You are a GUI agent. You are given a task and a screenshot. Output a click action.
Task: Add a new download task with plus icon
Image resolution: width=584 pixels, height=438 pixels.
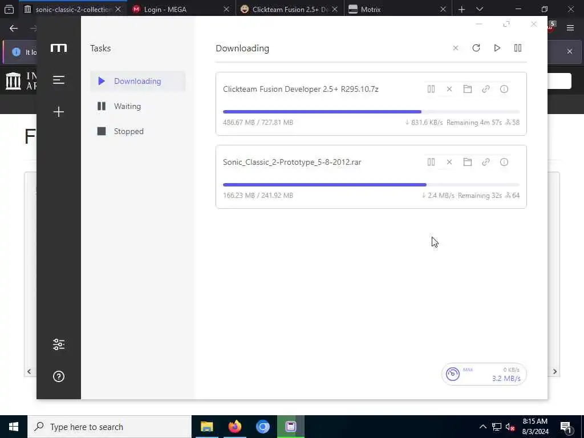pyautogui.click(x=59, y=112)
